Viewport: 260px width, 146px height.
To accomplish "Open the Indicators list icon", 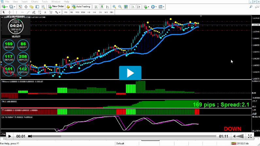I will click(145, 7).
